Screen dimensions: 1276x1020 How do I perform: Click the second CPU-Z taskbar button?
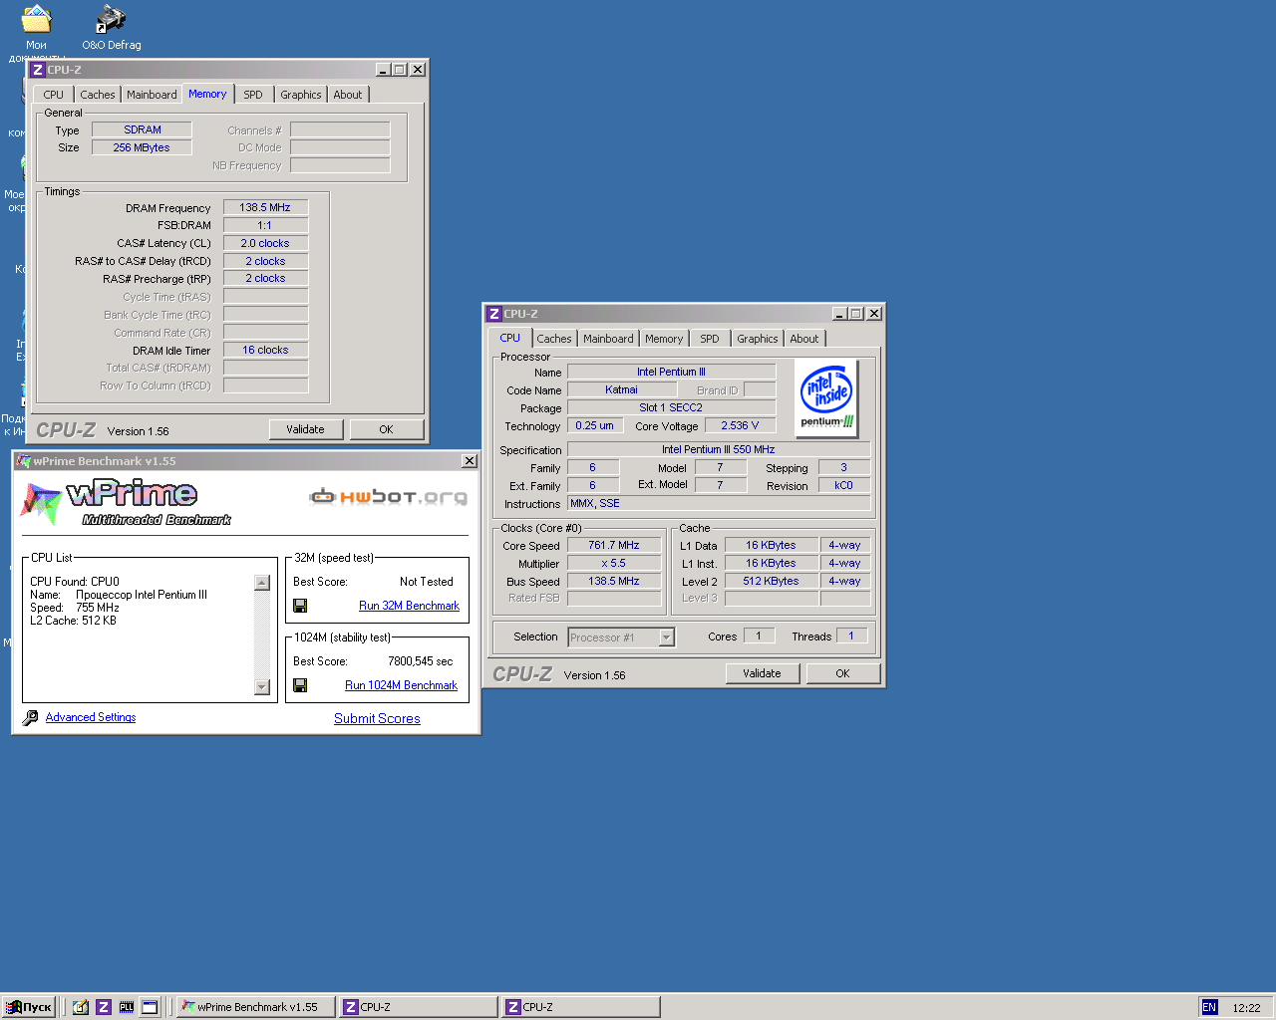click(x=580, y=1007)
